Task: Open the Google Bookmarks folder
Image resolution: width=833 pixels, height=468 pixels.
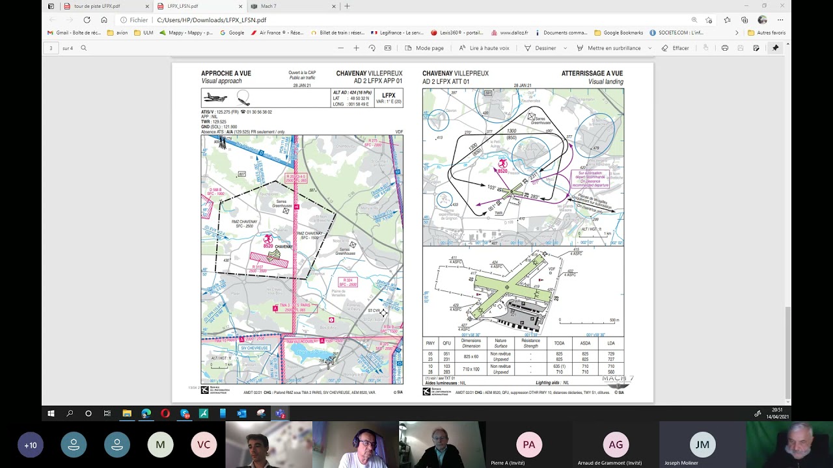Action: [619, 32]
